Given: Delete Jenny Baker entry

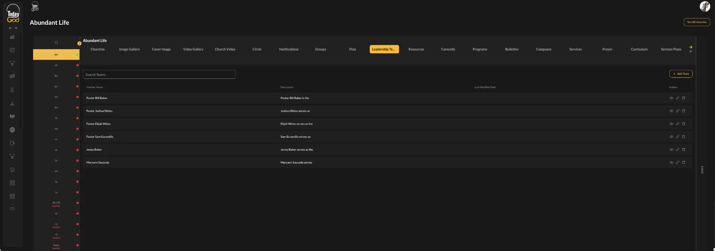Looking at the screenshot, I should click(x=684, y=150).
